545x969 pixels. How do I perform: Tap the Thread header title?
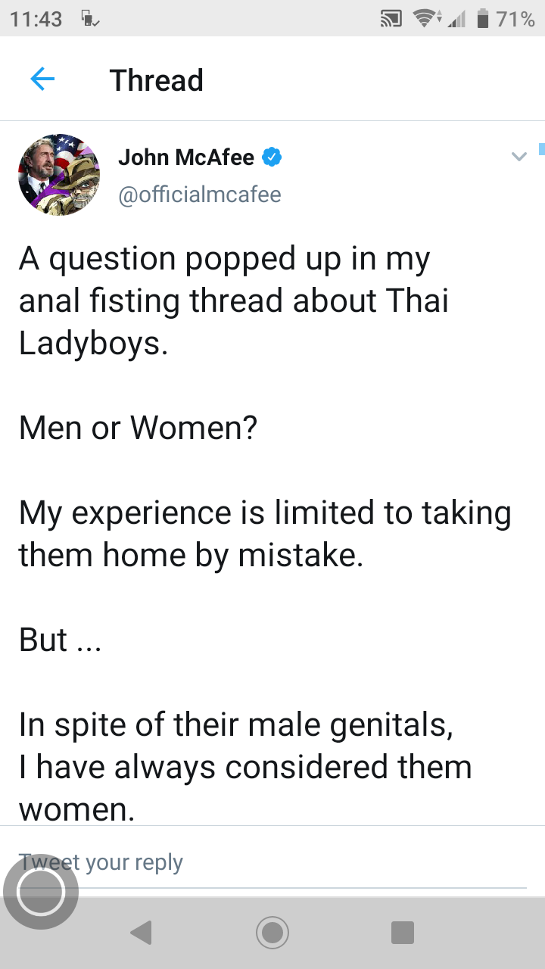[x=157, y=79]
